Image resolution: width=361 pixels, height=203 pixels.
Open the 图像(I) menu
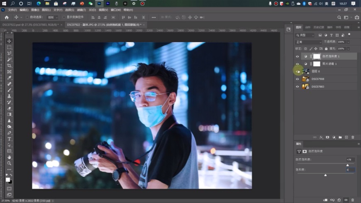(35, 10)
